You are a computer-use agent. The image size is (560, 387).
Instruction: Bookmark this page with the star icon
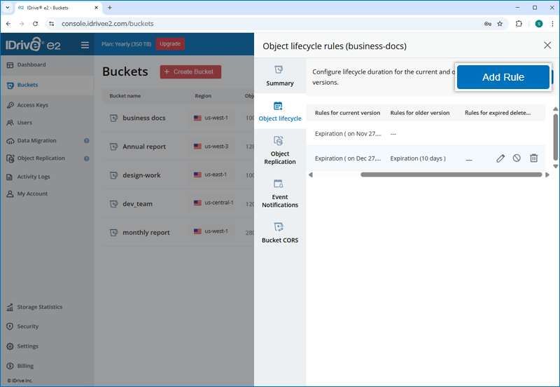[x=500, y=23]
